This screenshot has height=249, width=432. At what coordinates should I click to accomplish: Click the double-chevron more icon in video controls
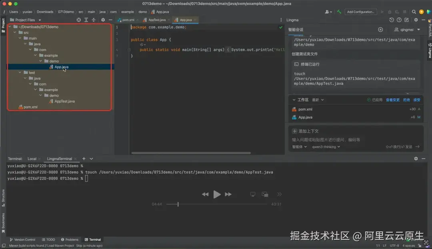279,194
